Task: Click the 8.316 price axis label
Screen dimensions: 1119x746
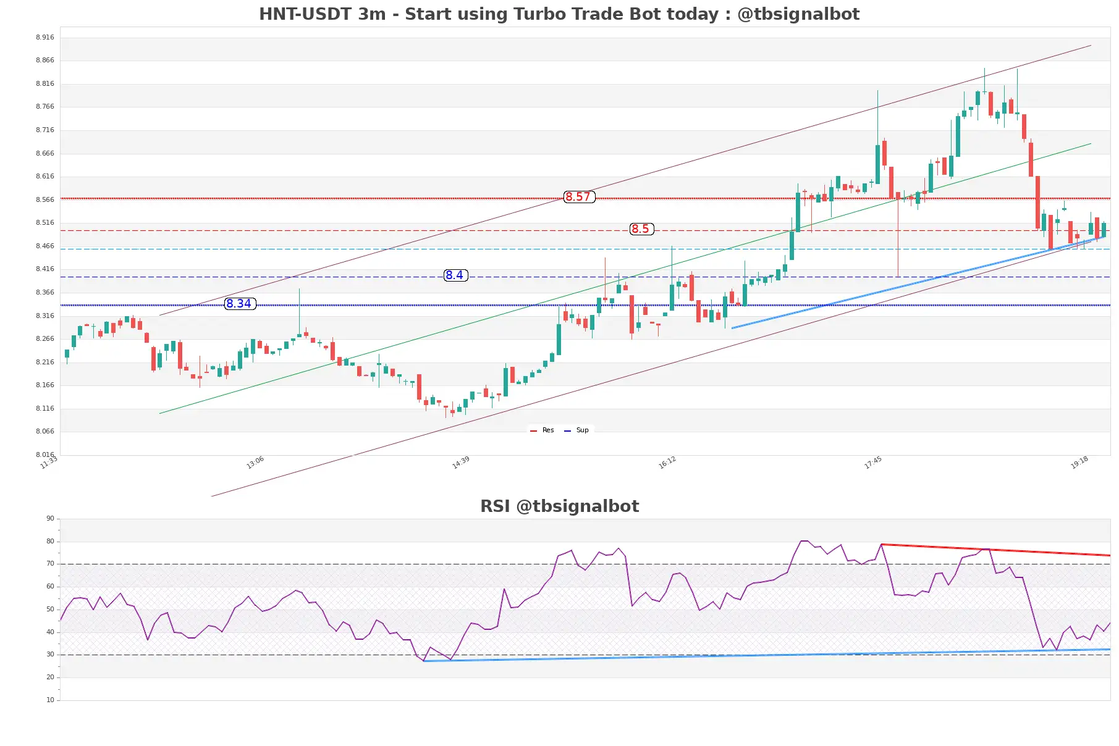Action: (x=45, y=316)
